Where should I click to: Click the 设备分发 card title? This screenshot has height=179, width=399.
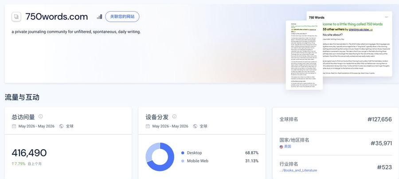pos(157,117)
